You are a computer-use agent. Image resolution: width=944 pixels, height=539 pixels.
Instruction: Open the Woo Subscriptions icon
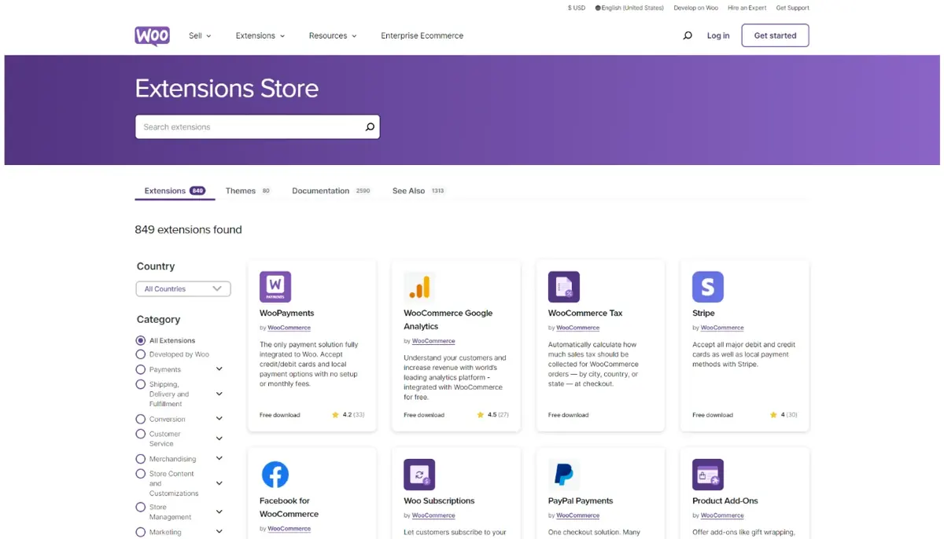(419, 475)
